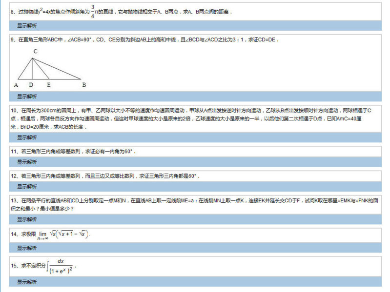Viewport: 390px width, 292px height.
Task: Click the integral expression in question 15
Action: coord(62,266)
